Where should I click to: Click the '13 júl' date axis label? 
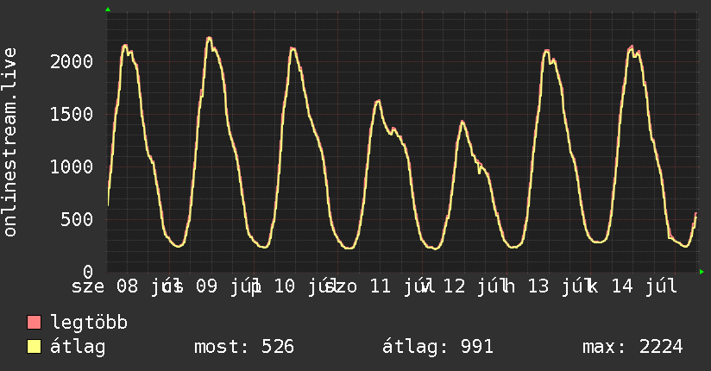pos(556,286)
